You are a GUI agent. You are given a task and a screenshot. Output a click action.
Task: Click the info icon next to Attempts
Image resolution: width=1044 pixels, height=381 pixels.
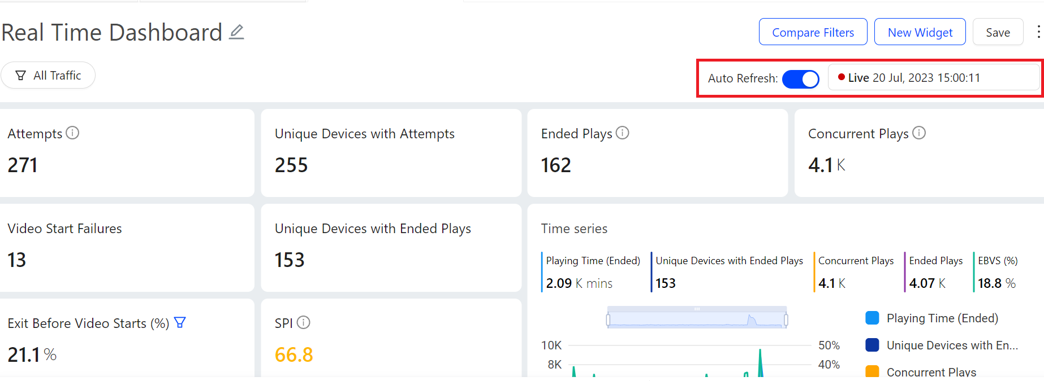(x=72, y=133)
